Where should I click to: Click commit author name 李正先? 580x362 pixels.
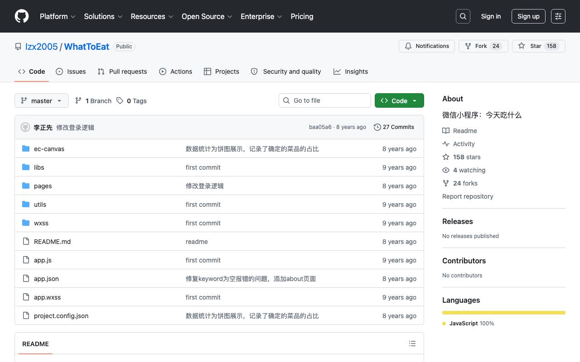[x=43, y=128]
